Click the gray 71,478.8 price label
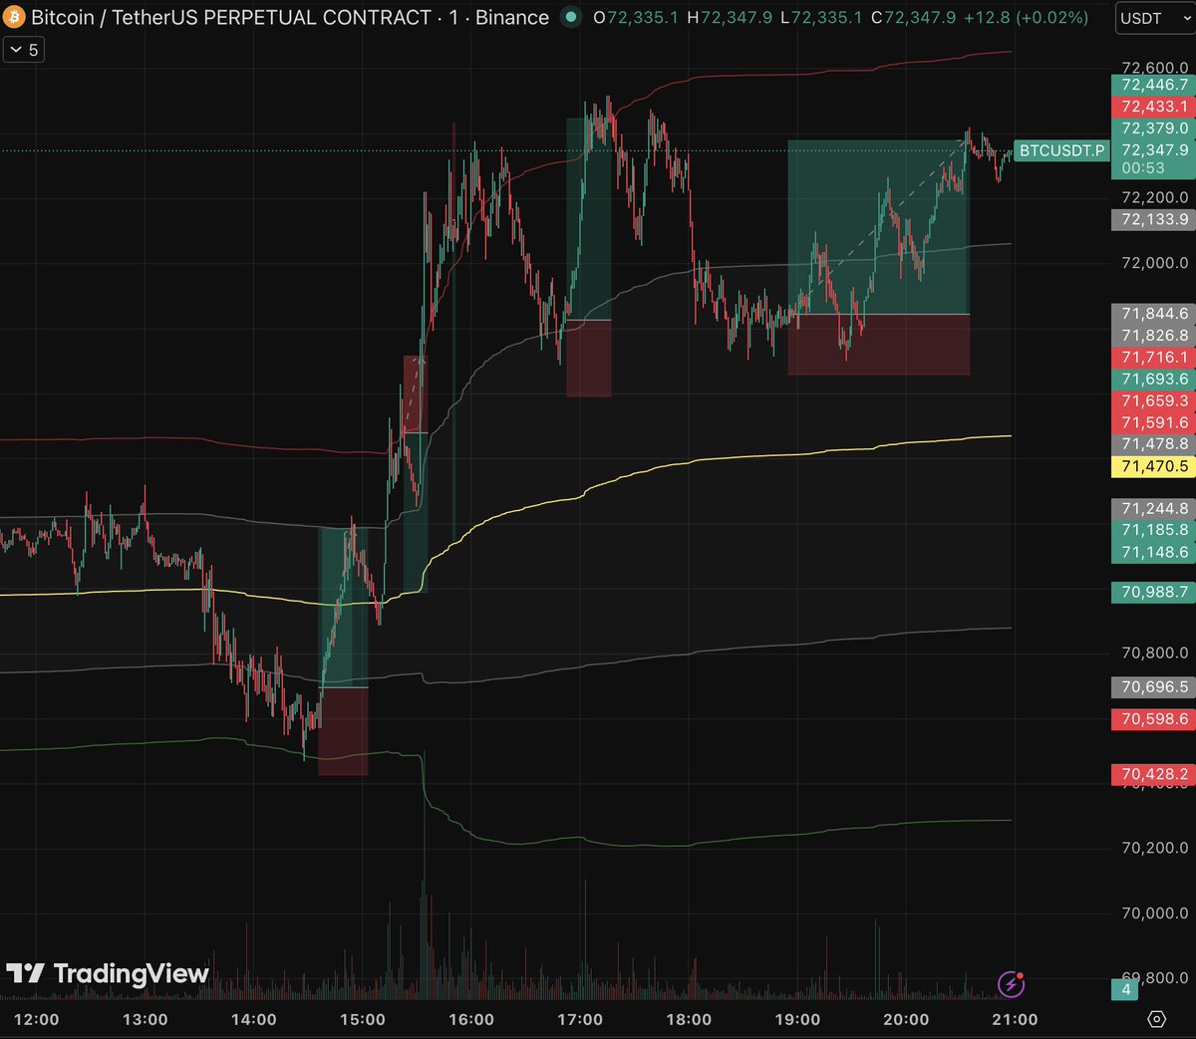This screenshot has height=1039, width=1196. point(1153,444)
